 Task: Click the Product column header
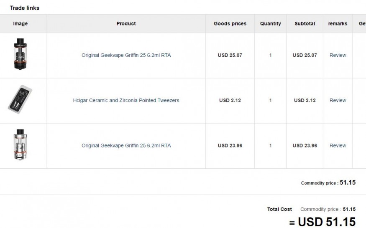click(x=126, y=24)
